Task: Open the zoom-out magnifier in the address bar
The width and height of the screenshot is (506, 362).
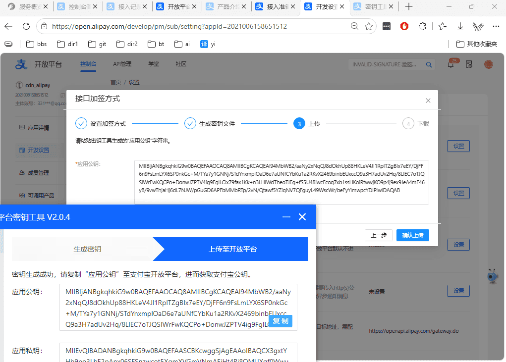Action: [x=354, y=26]
